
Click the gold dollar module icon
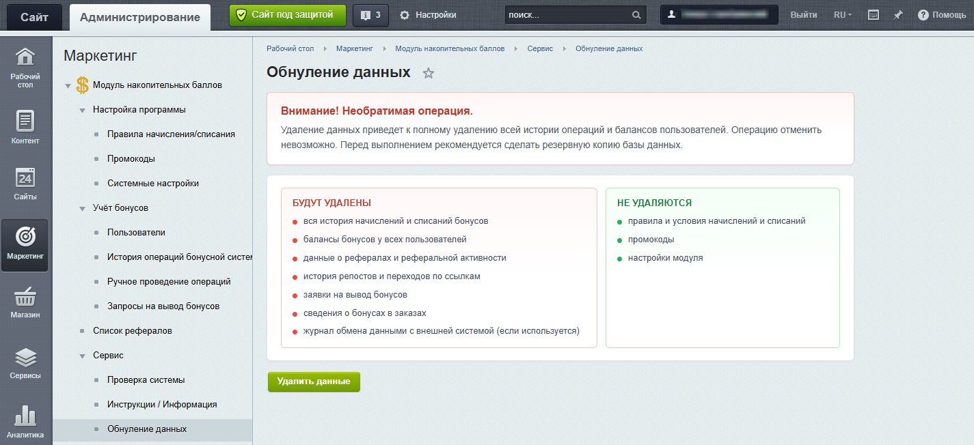[83, 85]
